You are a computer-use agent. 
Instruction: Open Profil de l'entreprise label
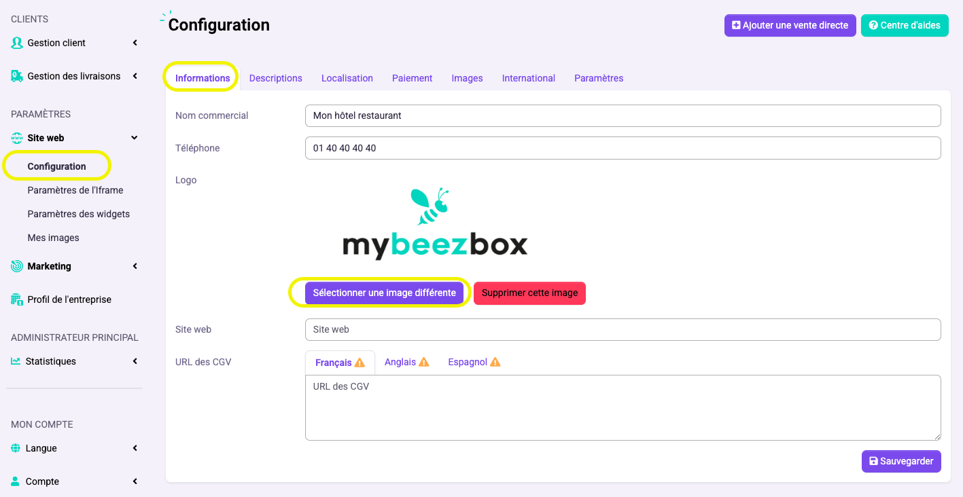[69, 299]
